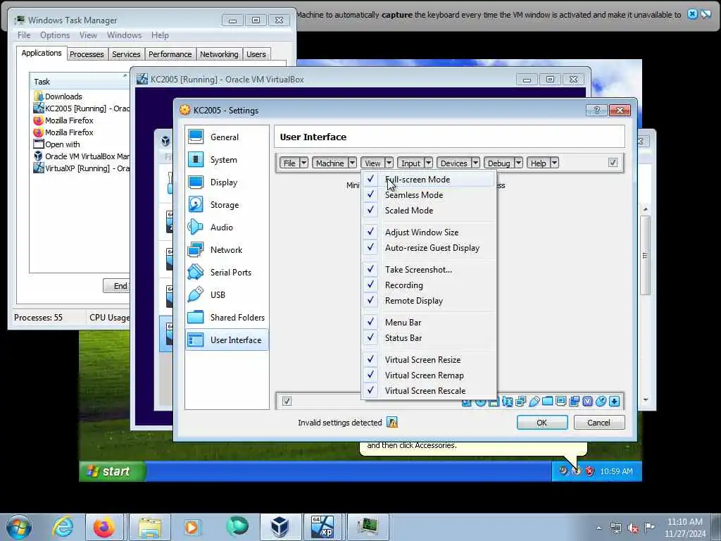Switch to Processes tab in Task Manager
This screenshot has height=541, width=721.
pos(87,54)
